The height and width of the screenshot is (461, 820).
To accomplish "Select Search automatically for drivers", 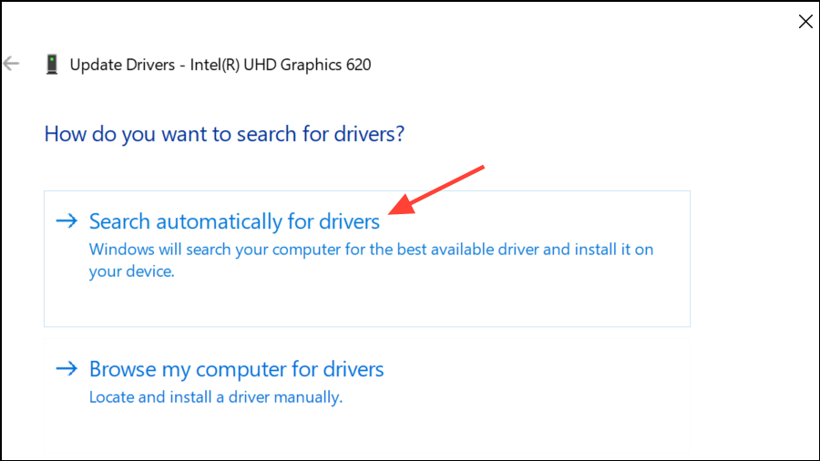I will [234, 221].
